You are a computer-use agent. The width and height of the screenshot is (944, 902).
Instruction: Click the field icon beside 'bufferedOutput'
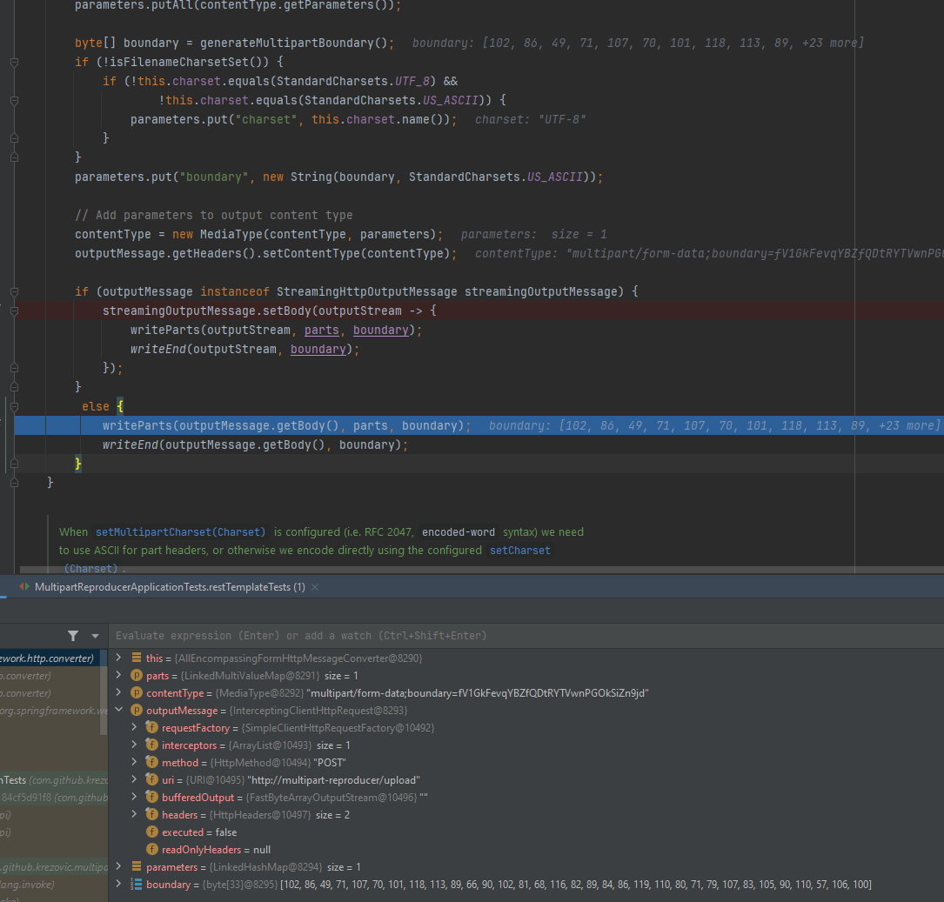(x=152, y=798)
